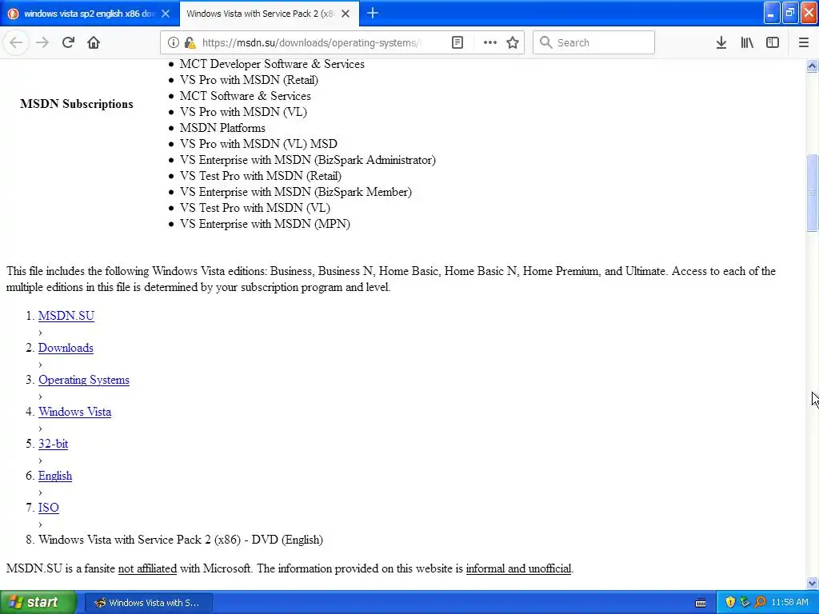Close the Windows Vista with Service Pack 2 tab
Image resolution: width=819 pixels, height=614 pixels.
[346, 14]
